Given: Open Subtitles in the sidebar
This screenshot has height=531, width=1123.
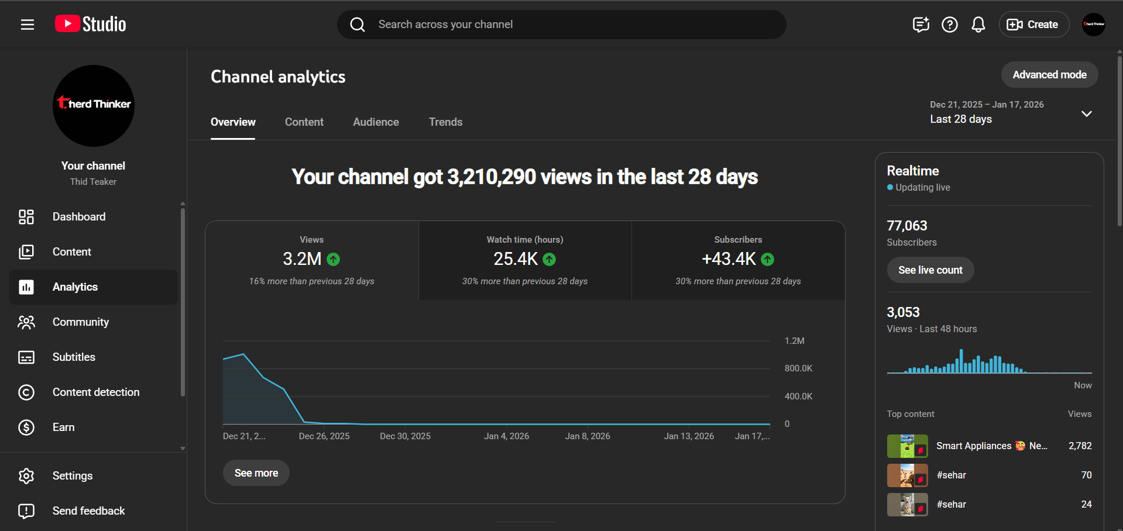Looking at the screenshot, I should coord(74,357).
